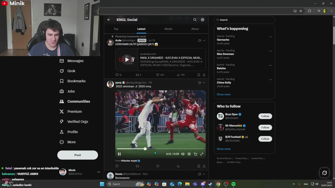The width and height of the screenshot is (335, 188).
Task: Click Windows Start button
Action: tap(102, 184)
